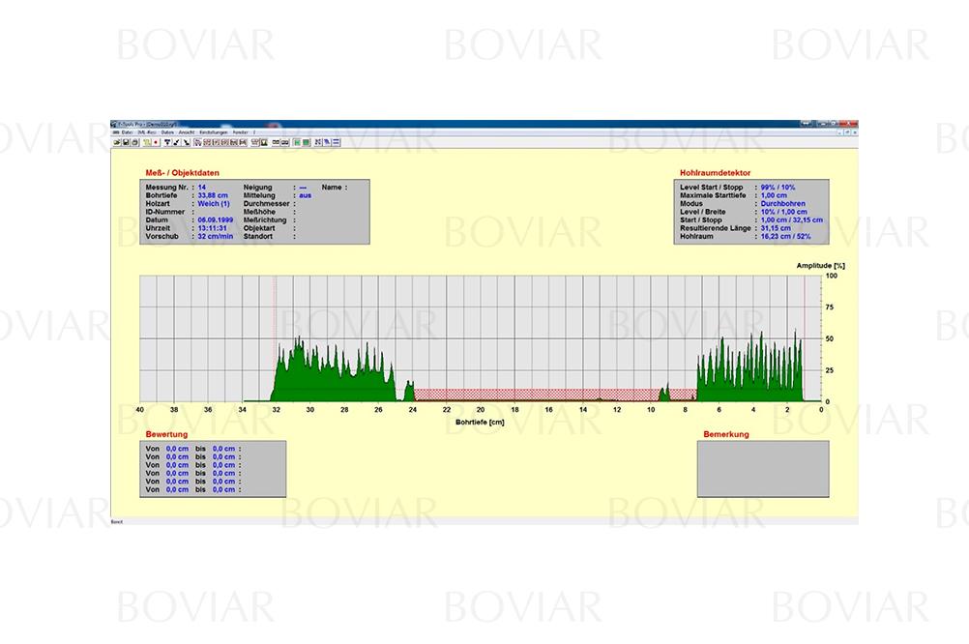Click the red dot record icon
969x644 pixels.
pyautogui.click(x=155, y=142)
